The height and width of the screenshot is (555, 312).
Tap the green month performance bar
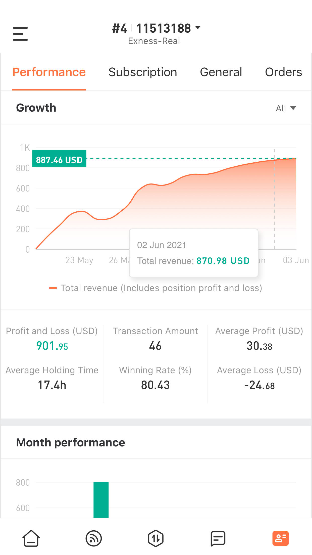(x=101, y=500)
